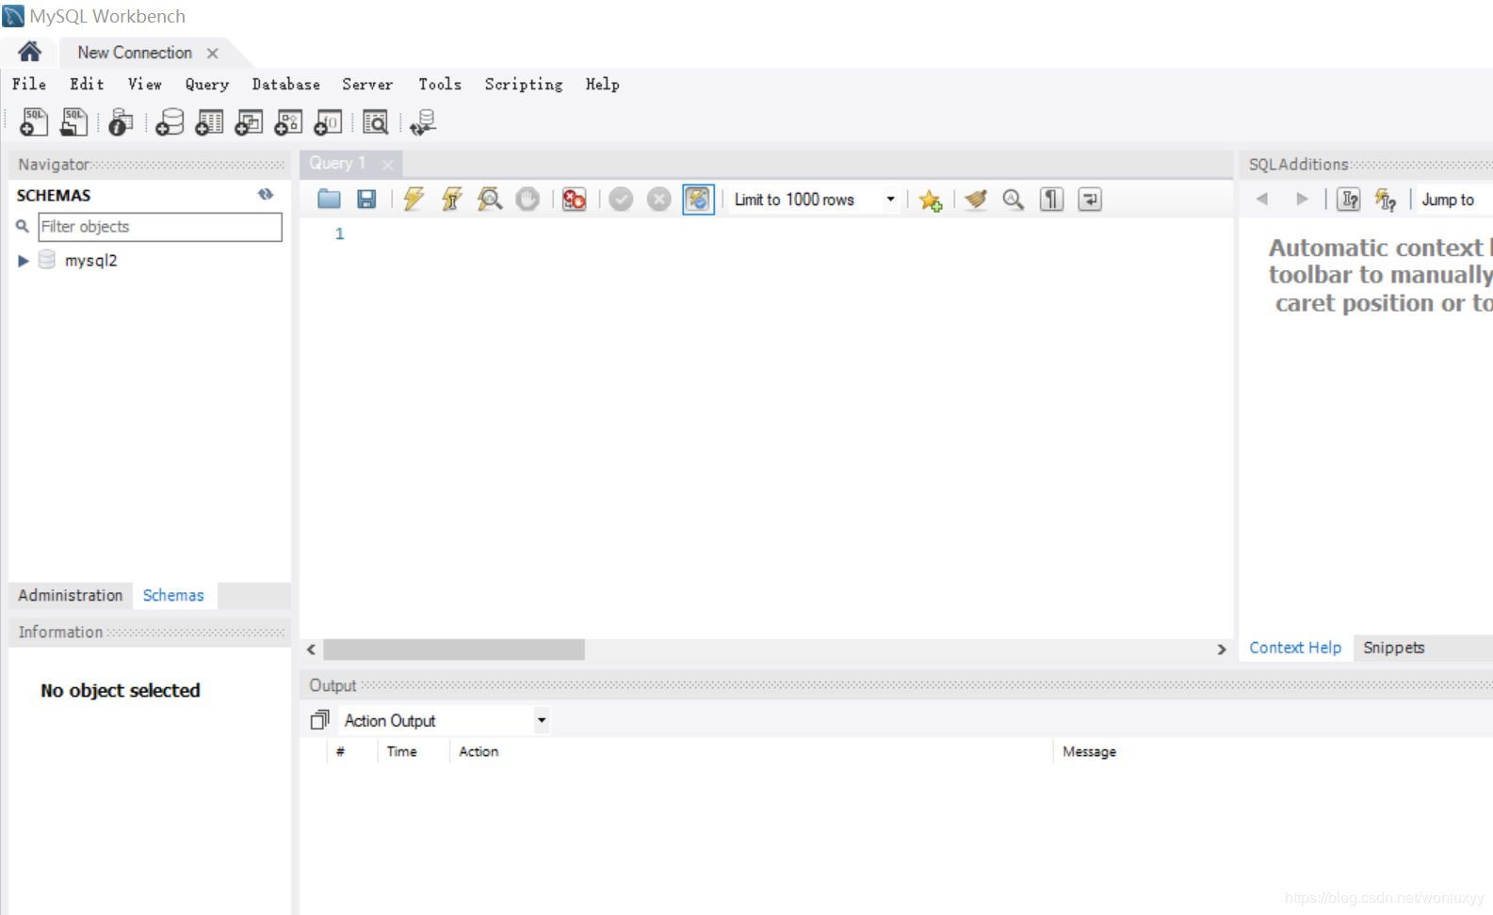Open the Server menu

[x=367, y=84]
